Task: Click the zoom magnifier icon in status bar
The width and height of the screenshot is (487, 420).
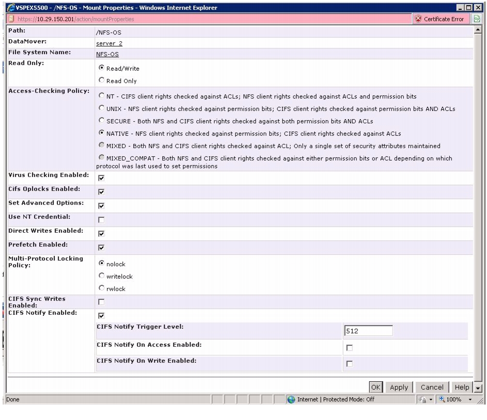Action: pyautogui.click(x=442, y=399)
